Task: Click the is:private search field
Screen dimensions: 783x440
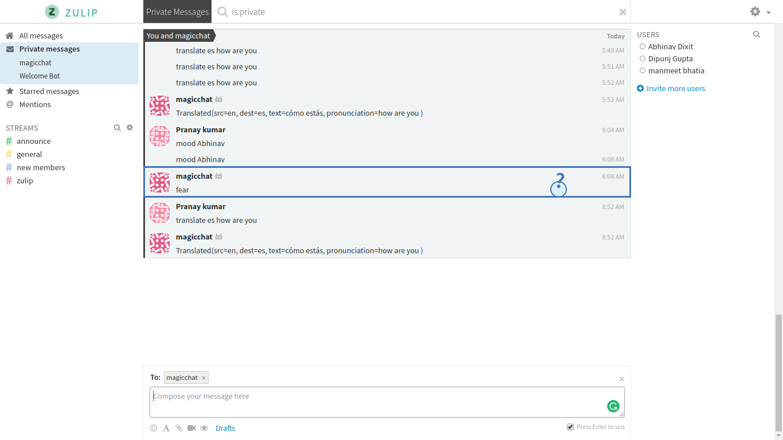Action: 421,11
